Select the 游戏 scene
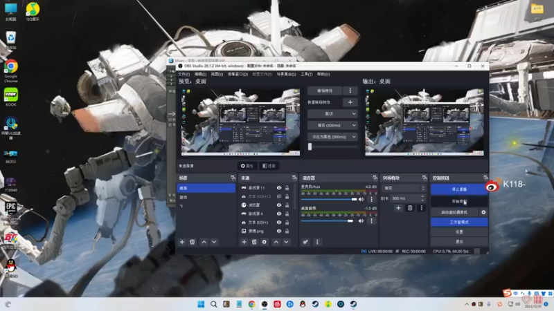Screen dimensions: 554x311 click(x=206, y=197)
